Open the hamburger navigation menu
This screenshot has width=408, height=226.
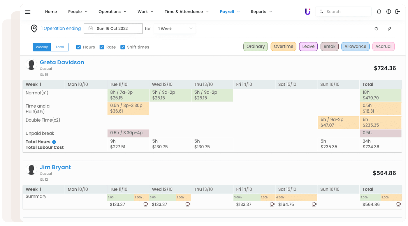[28, 12]
